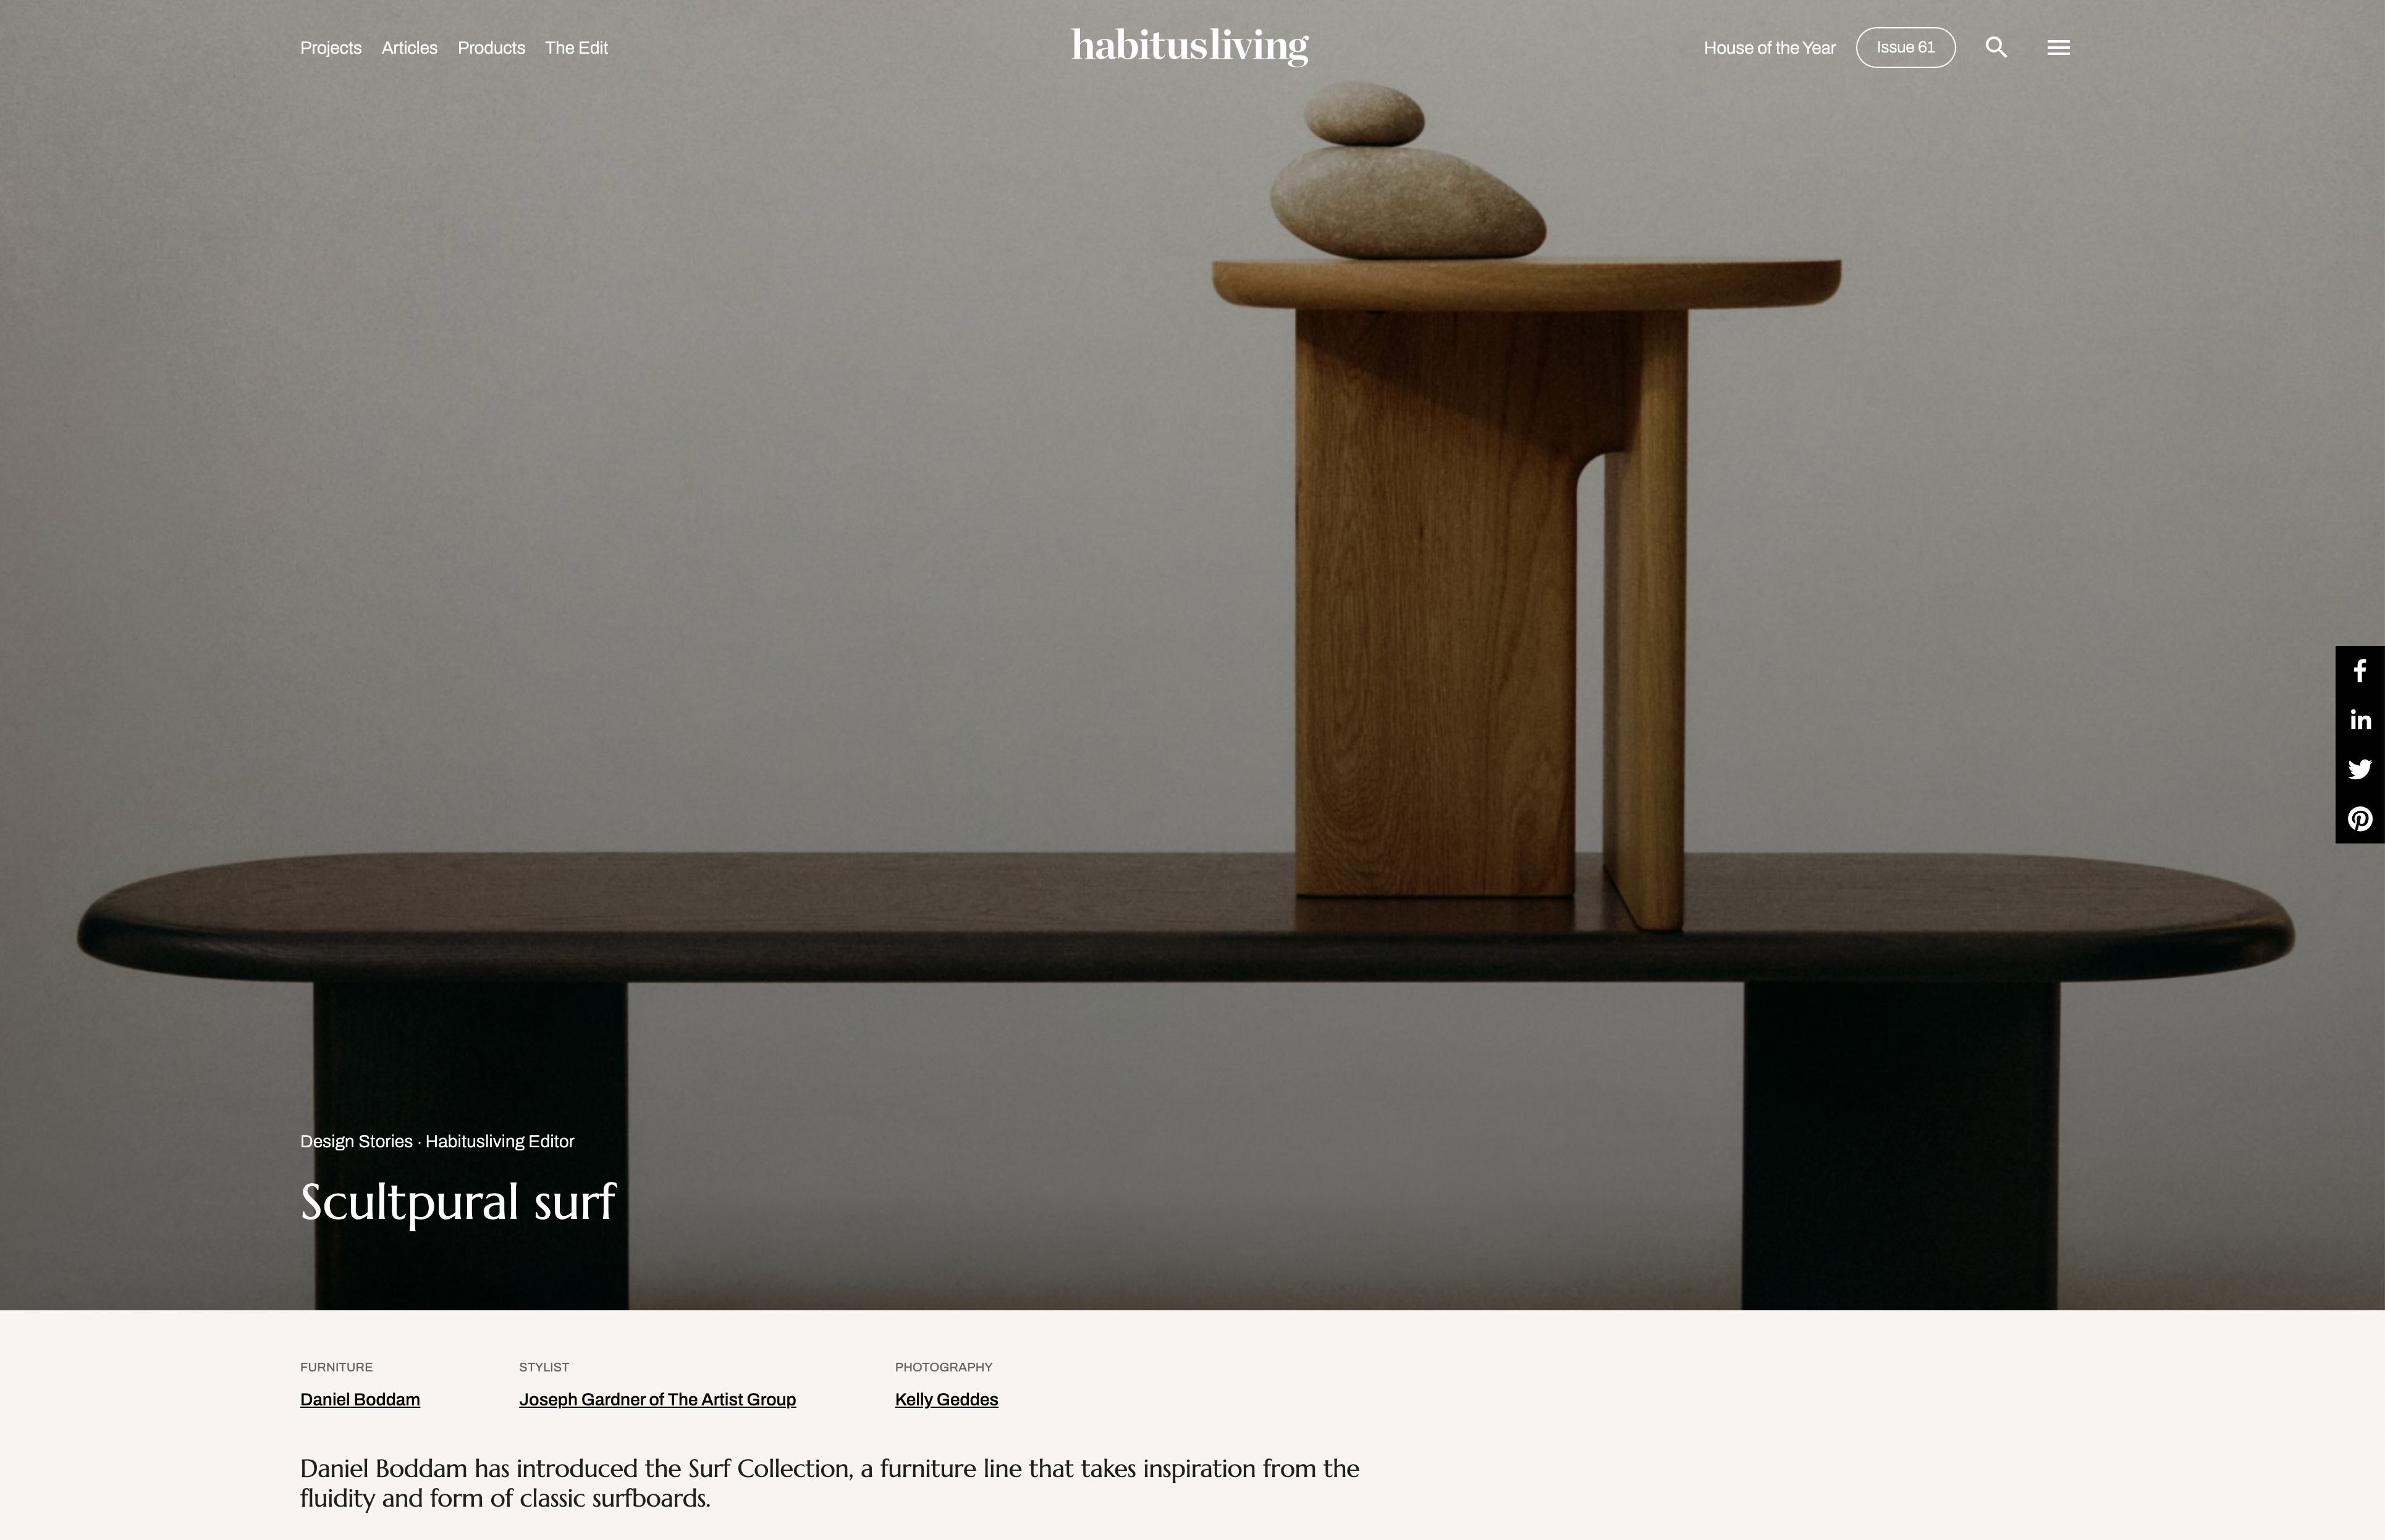Open Joseph Gardner of The Artist Group
The height and width of the screenshot is (1540, 2385).
pyautogui.click(x=657, y=1399)
